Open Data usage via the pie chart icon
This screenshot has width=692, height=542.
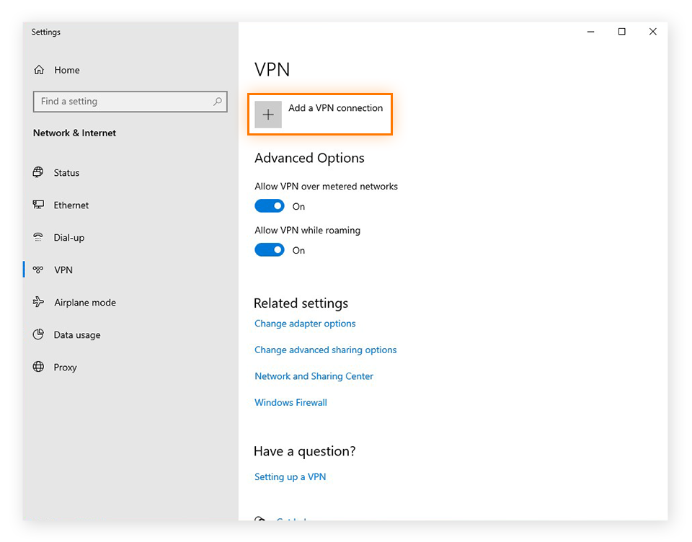[38, 334]
